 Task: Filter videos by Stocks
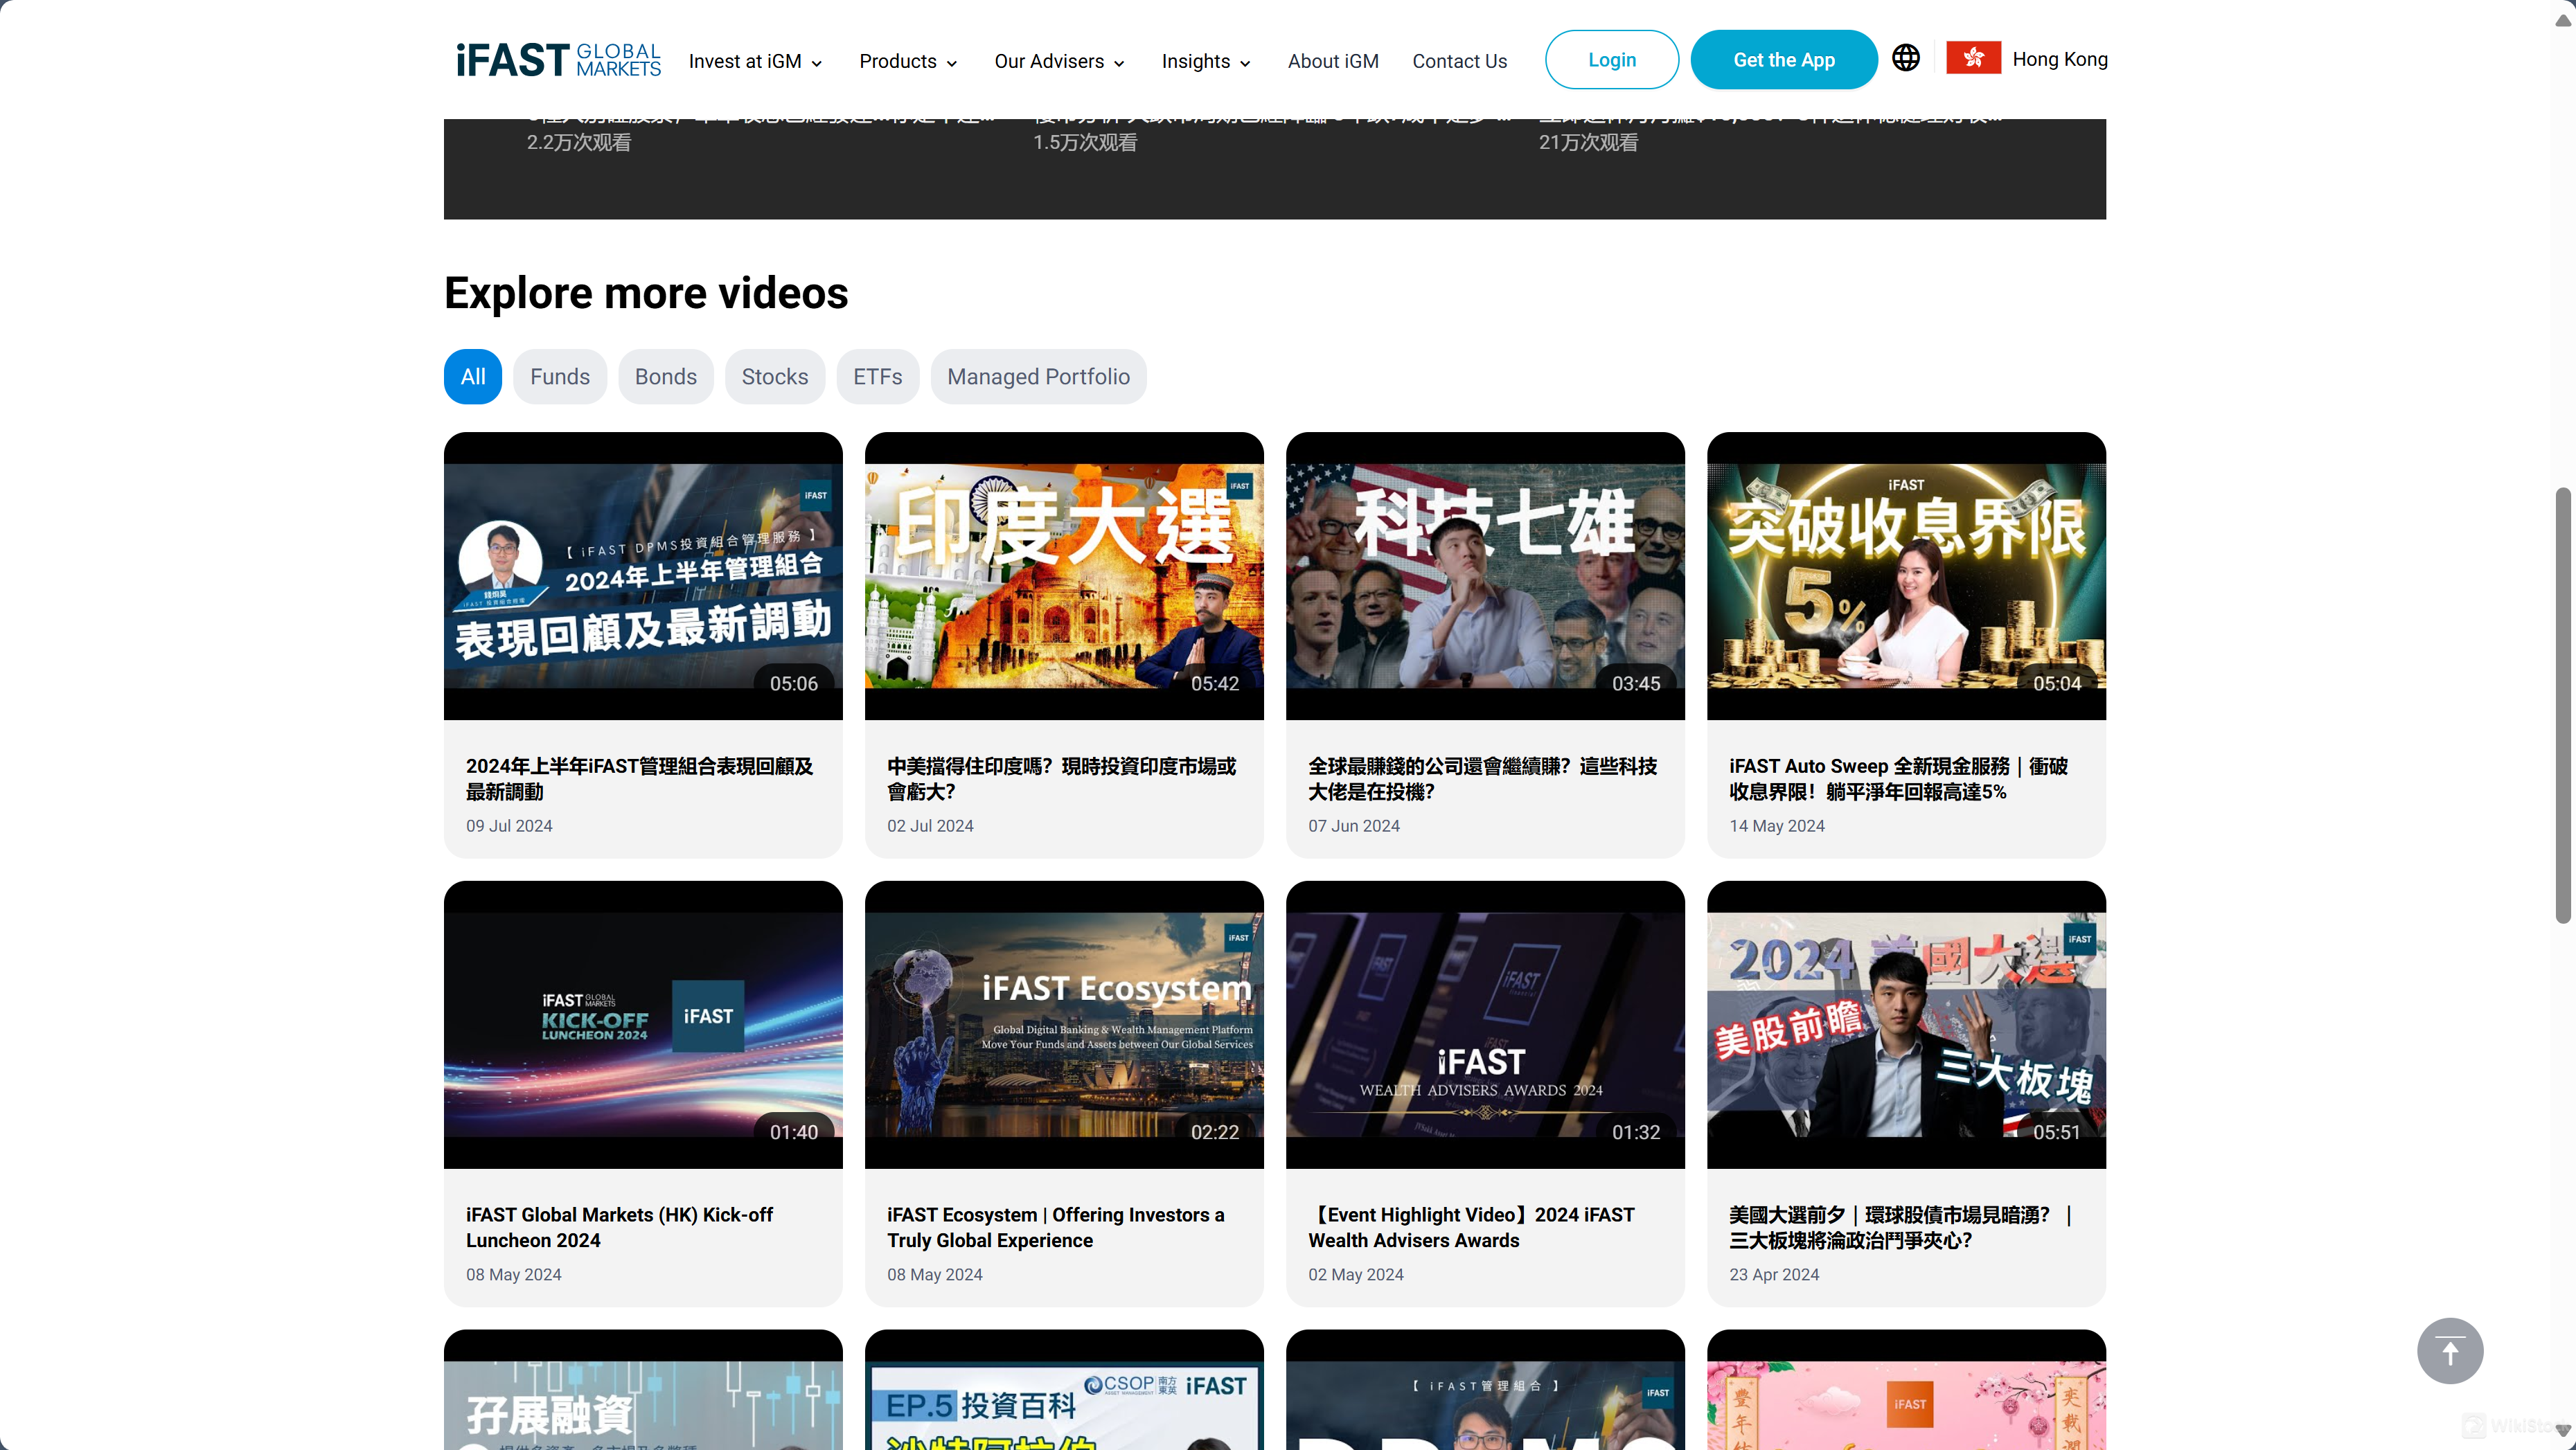tap(774, 376)
